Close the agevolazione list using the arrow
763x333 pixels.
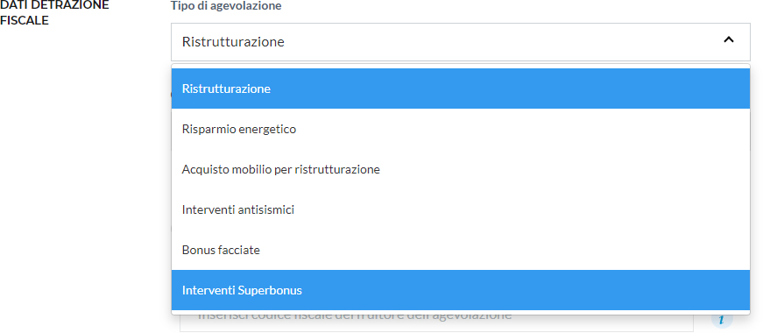[x=728, y=40]
